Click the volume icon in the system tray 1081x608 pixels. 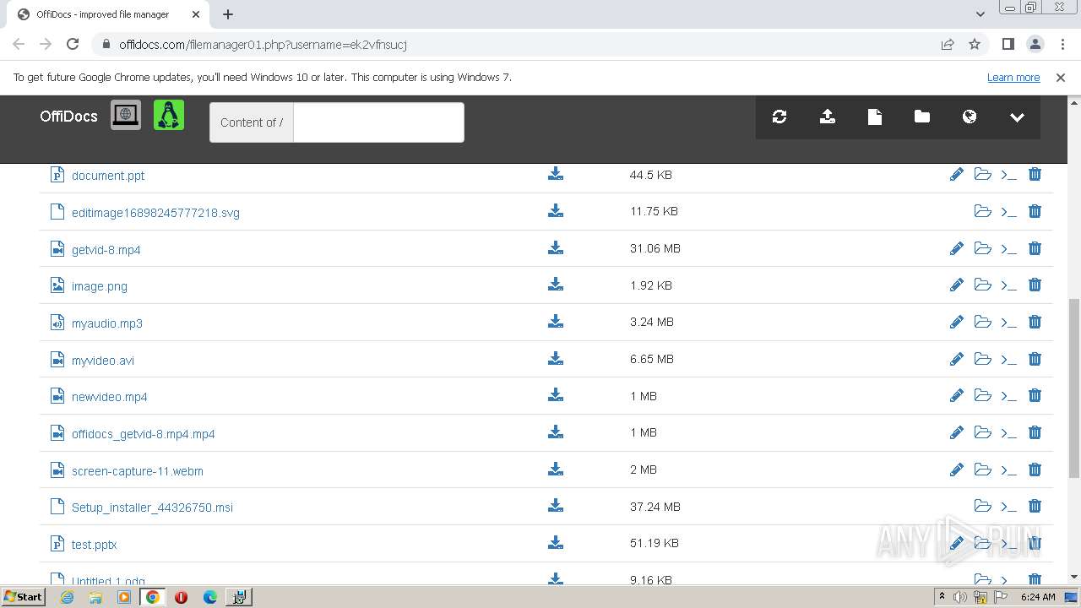click(960, 597)
